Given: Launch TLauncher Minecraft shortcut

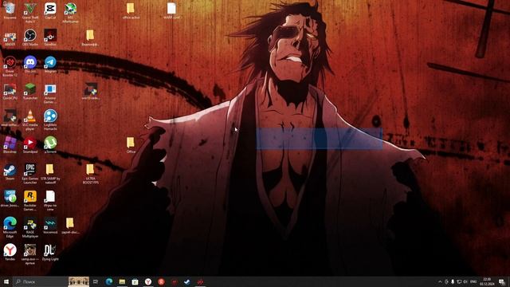Looking at the screenshot, I should tap(30, 91).
